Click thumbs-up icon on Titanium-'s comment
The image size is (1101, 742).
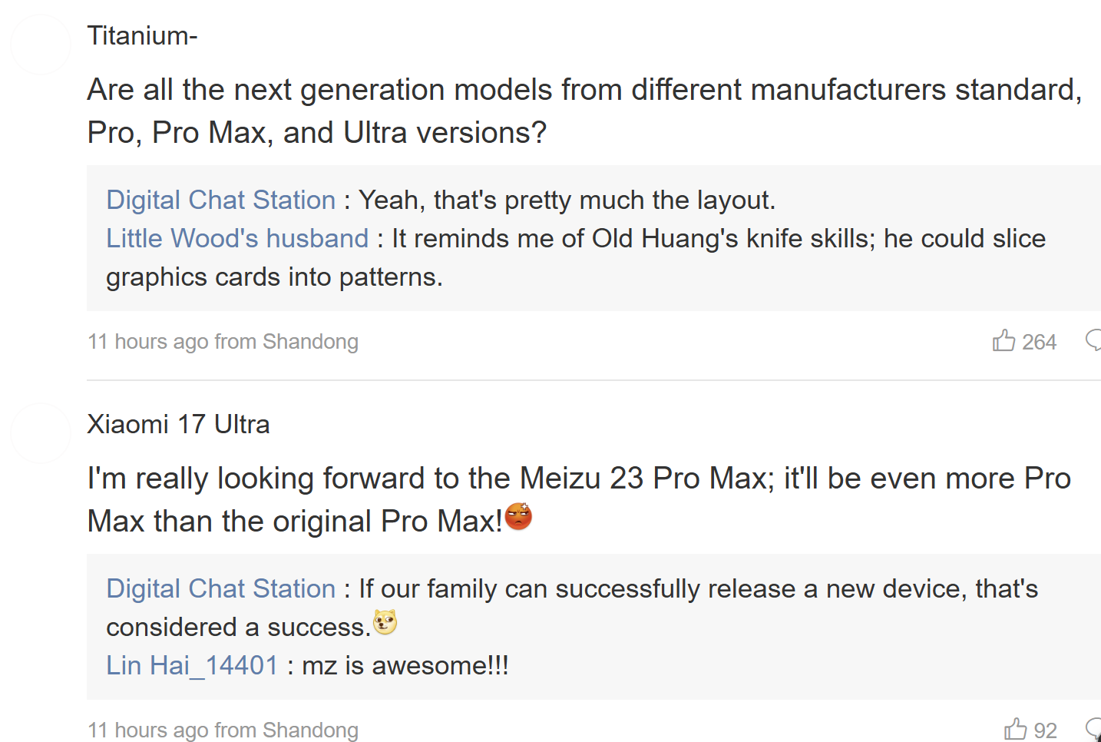(x=1003, y=340)
